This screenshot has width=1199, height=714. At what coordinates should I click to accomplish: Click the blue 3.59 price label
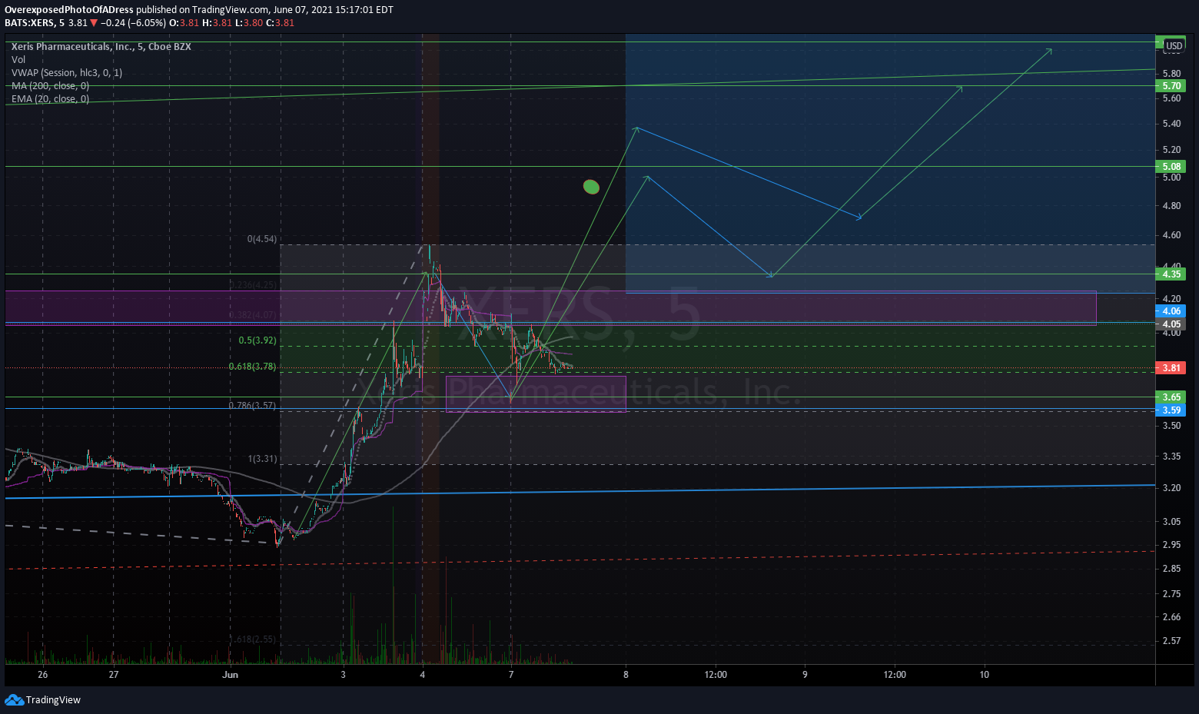(1171, 410)
